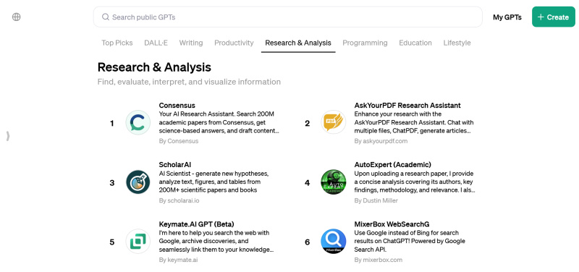579x272 pixels.
Task: Click 'By mixerbox.com' author text
Action: pyautogui.click(x=378, y=260)
